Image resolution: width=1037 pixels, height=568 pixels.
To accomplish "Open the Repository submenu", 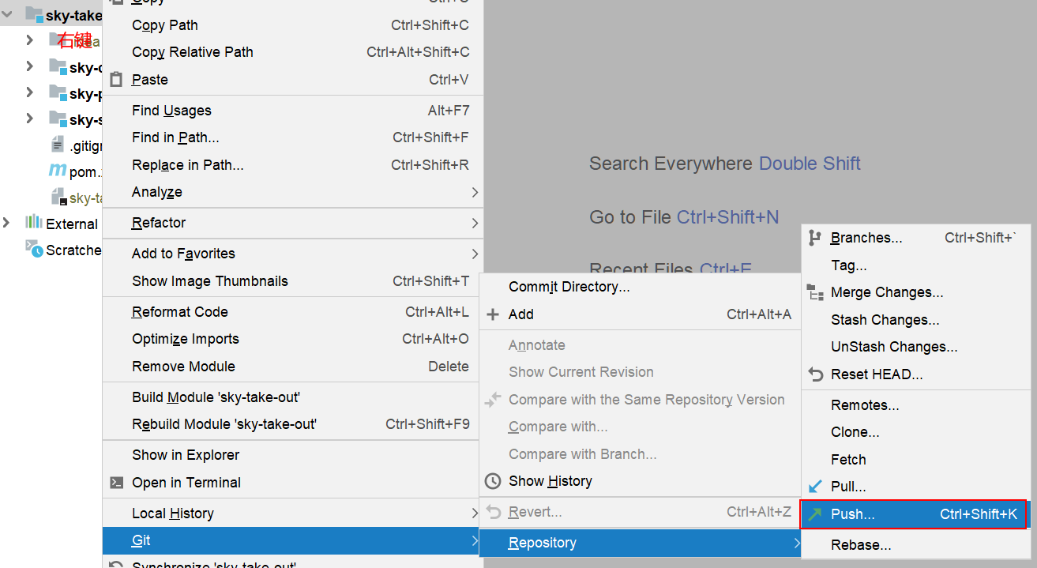I will [x=641, y=543].
